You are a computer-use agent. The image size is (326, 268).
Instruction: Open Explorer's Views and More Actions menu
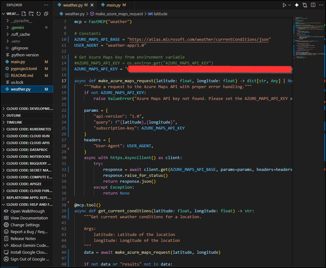pos(46,5)
